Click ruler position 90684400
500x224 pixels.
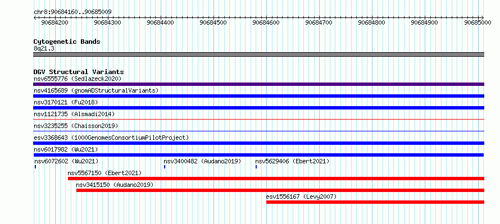coord(160,22)
